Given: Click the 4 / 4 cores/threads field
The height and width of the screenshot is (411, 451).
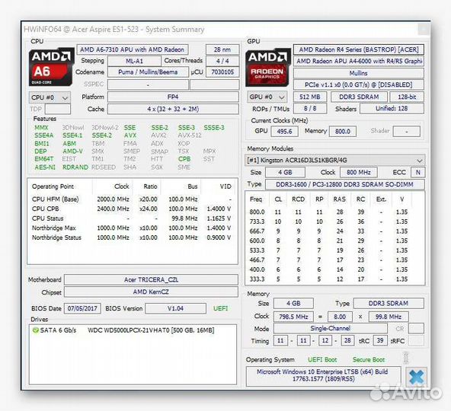Looking at the screenshot, I should click(x=222, y=61).
